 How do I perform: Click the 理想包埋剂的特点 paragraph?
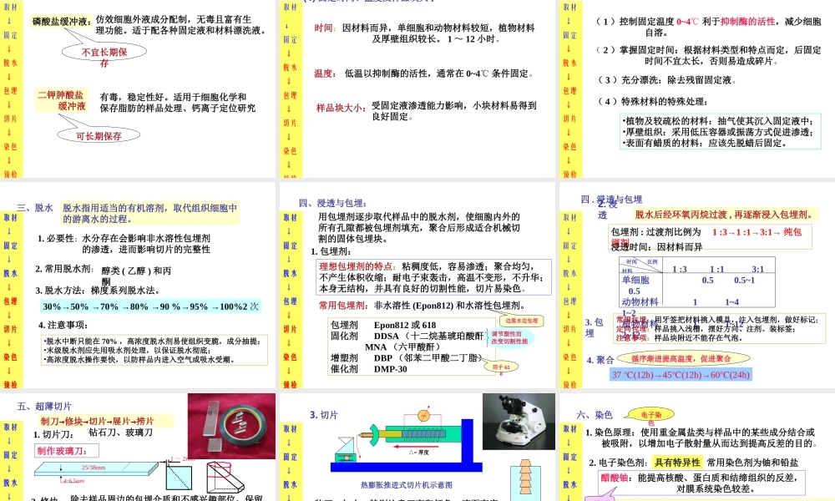point(434,277)
